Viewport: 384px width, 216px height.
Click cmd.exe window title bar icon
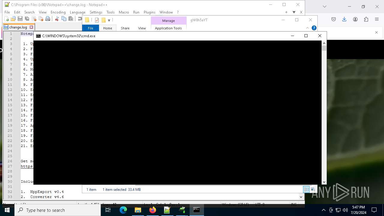38,36
